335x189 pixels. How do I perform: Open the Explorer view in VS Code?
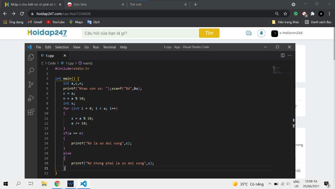pyautogui.click(x=31, y=57)
